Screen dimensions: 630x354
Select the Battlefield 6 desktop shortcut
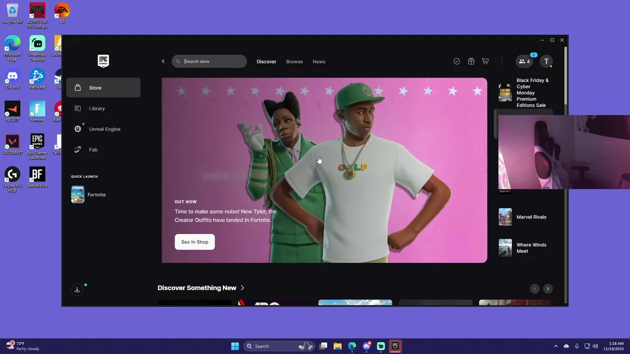37,177
